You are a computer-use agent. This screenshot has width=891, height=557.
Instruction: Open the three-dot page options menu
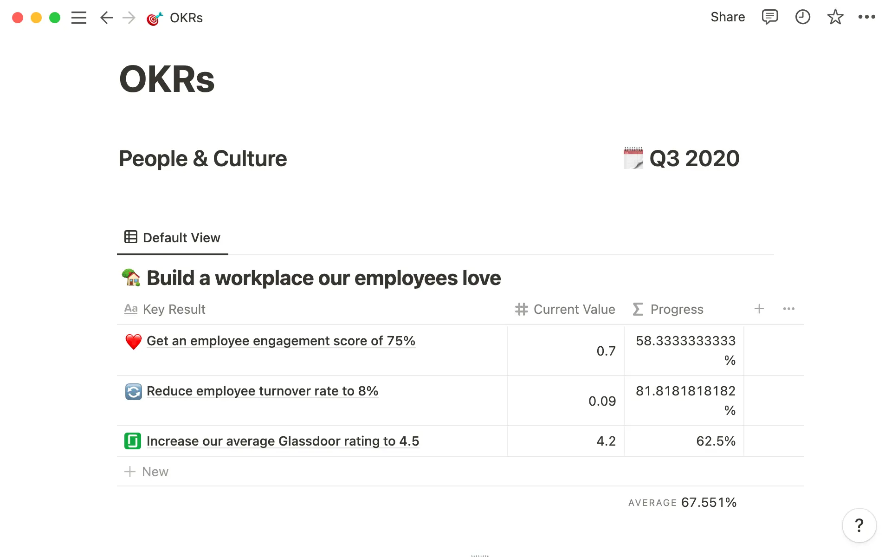pyautogui.click(x=866, y=17)
